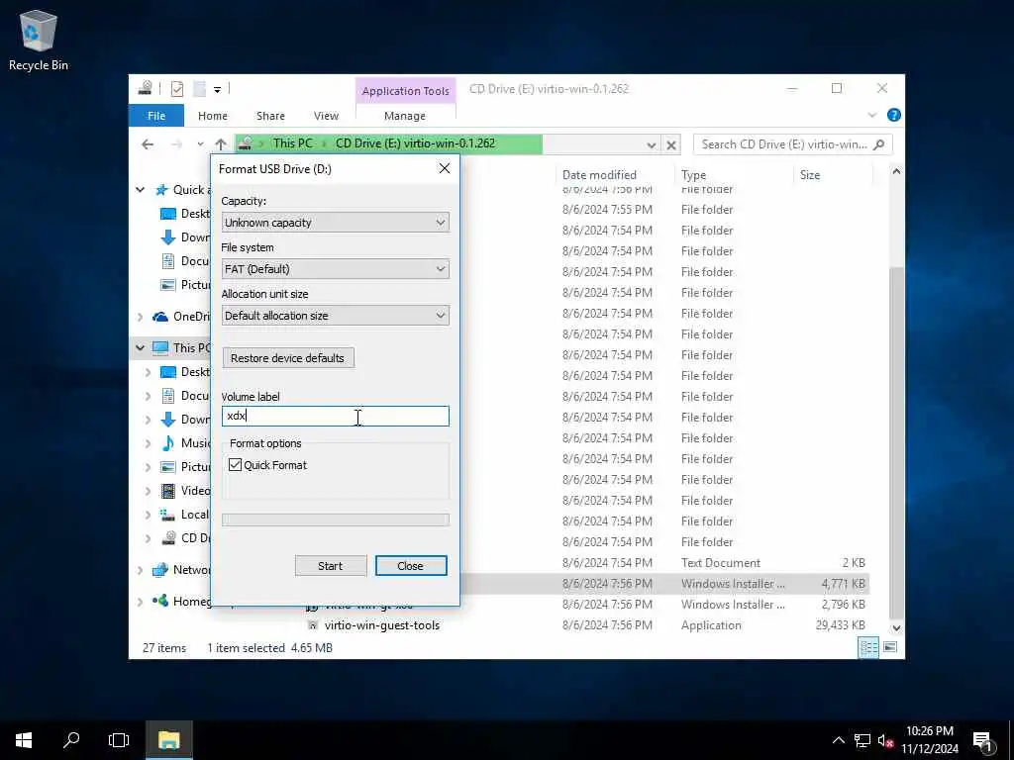The image size is (1014, 760).
Task: Click Restore device defaults button
Action: point(288,358)
